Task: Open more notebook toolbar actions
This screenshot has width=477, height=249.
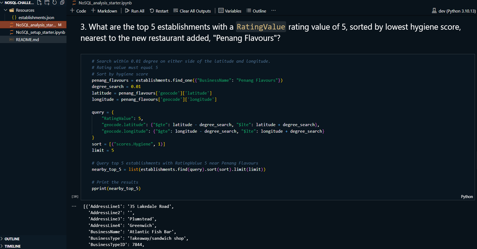Action: click(x=273, y=11)
